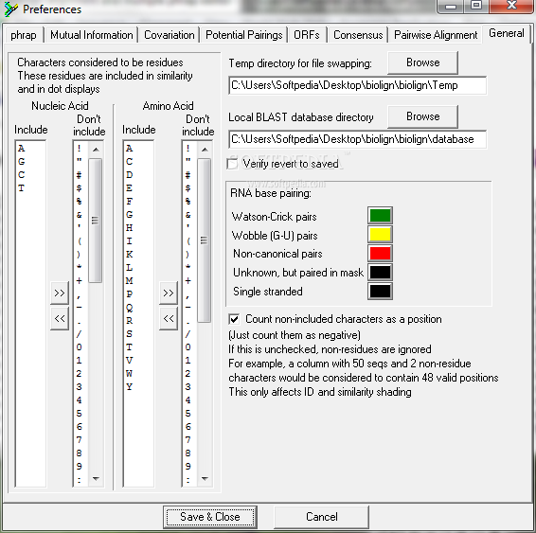Click nucleic acid Don't include scroll up arrow
The image size is (536, 533).
[x=96, y=150]
